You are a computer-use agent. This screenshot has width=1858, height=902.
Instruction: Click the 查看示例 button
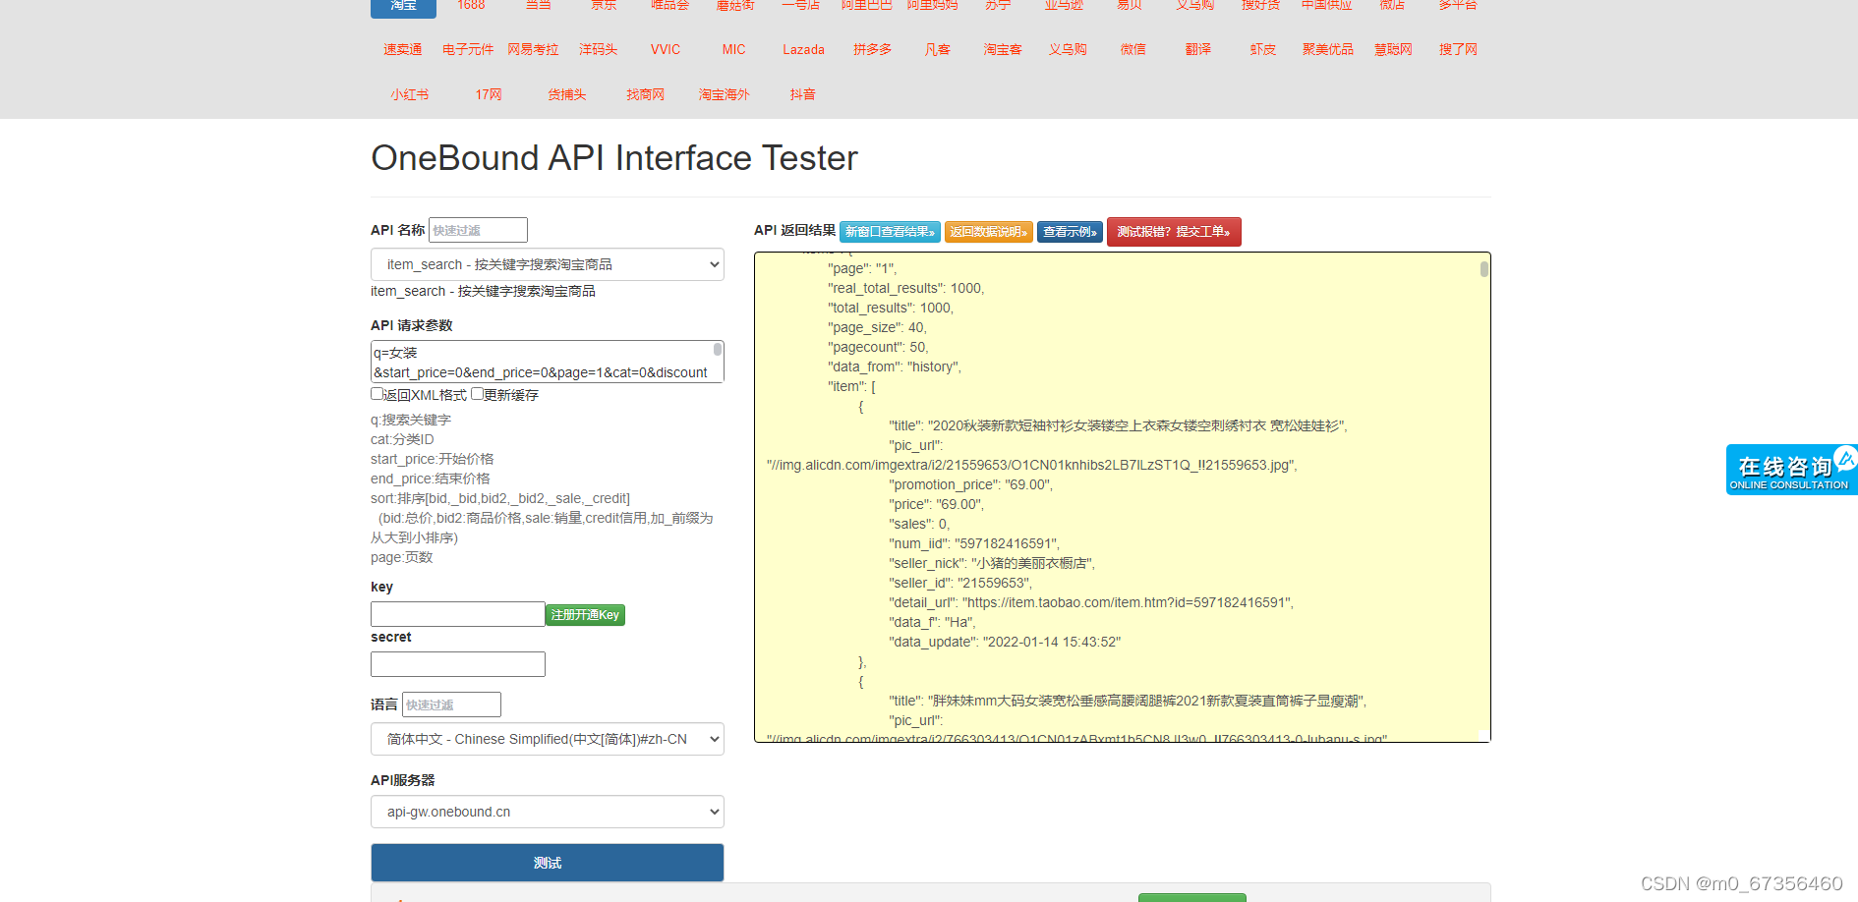(1070, 232)
